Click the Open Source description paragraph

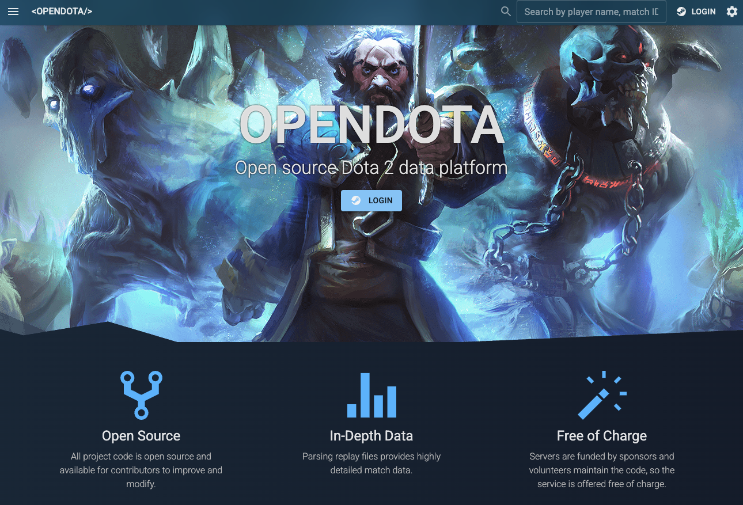click(141, 470)
